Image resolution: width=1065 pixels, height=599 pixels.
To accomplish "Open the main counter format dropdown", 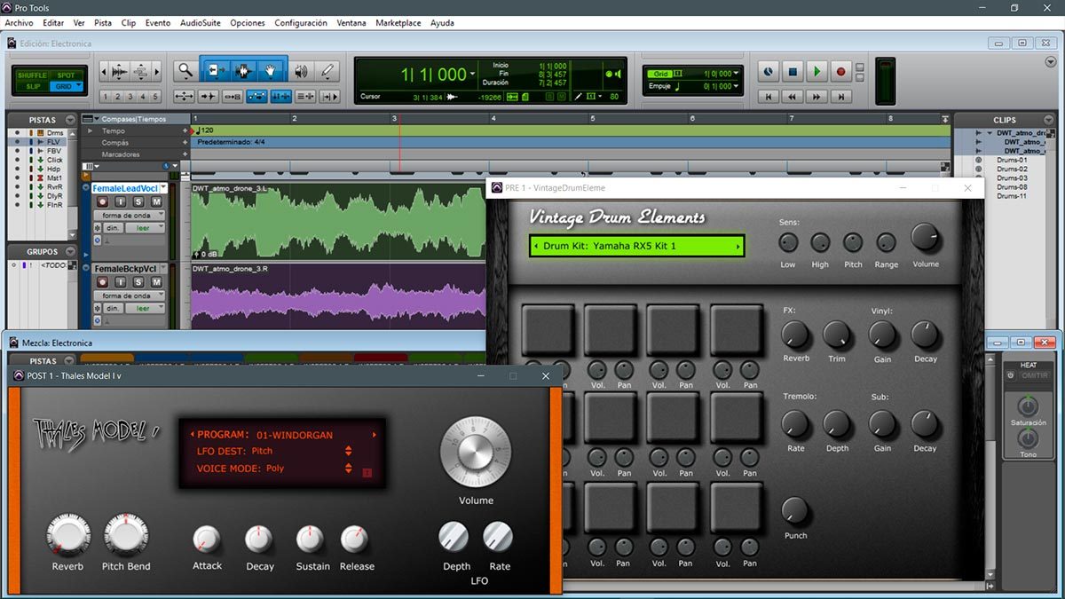I will (473, 75).
